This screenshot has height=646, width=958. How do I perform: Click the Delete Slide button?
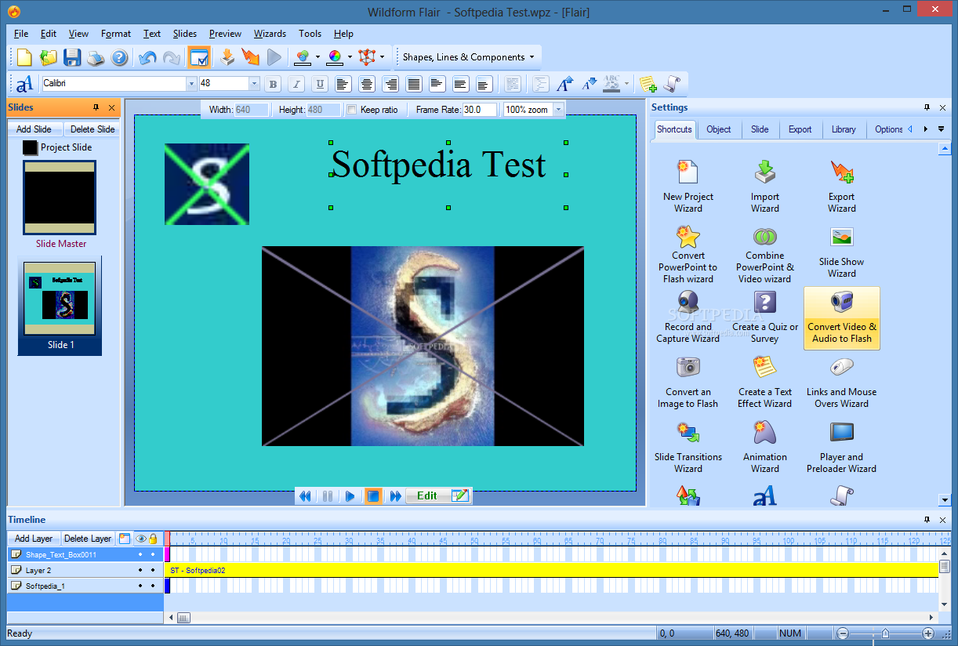point(93,129)
